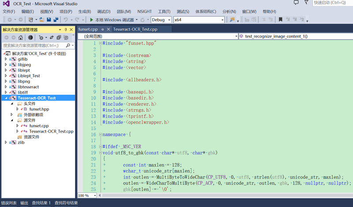Click the Find in Files folder icon
This screenshot has width=353, height=207.
pos(232,20)
